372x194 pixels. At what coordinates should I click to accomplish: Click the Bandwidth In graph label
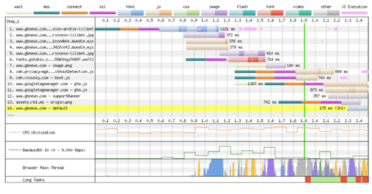point(53,150)
